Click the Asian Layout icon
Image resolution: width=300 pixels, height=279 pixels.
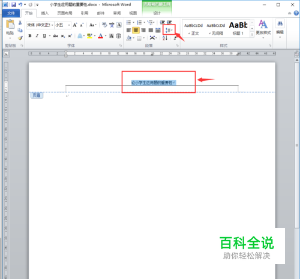pos(153,38)
